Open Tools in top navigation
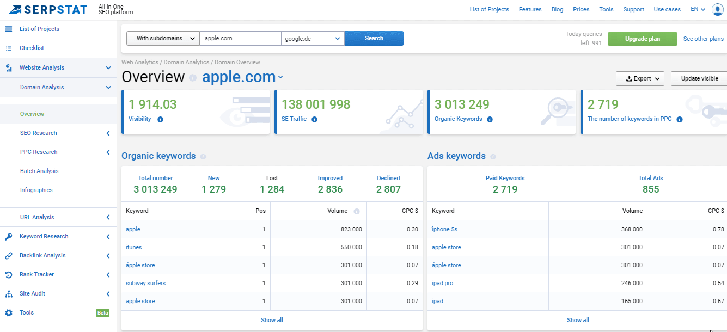 point(606,9)
